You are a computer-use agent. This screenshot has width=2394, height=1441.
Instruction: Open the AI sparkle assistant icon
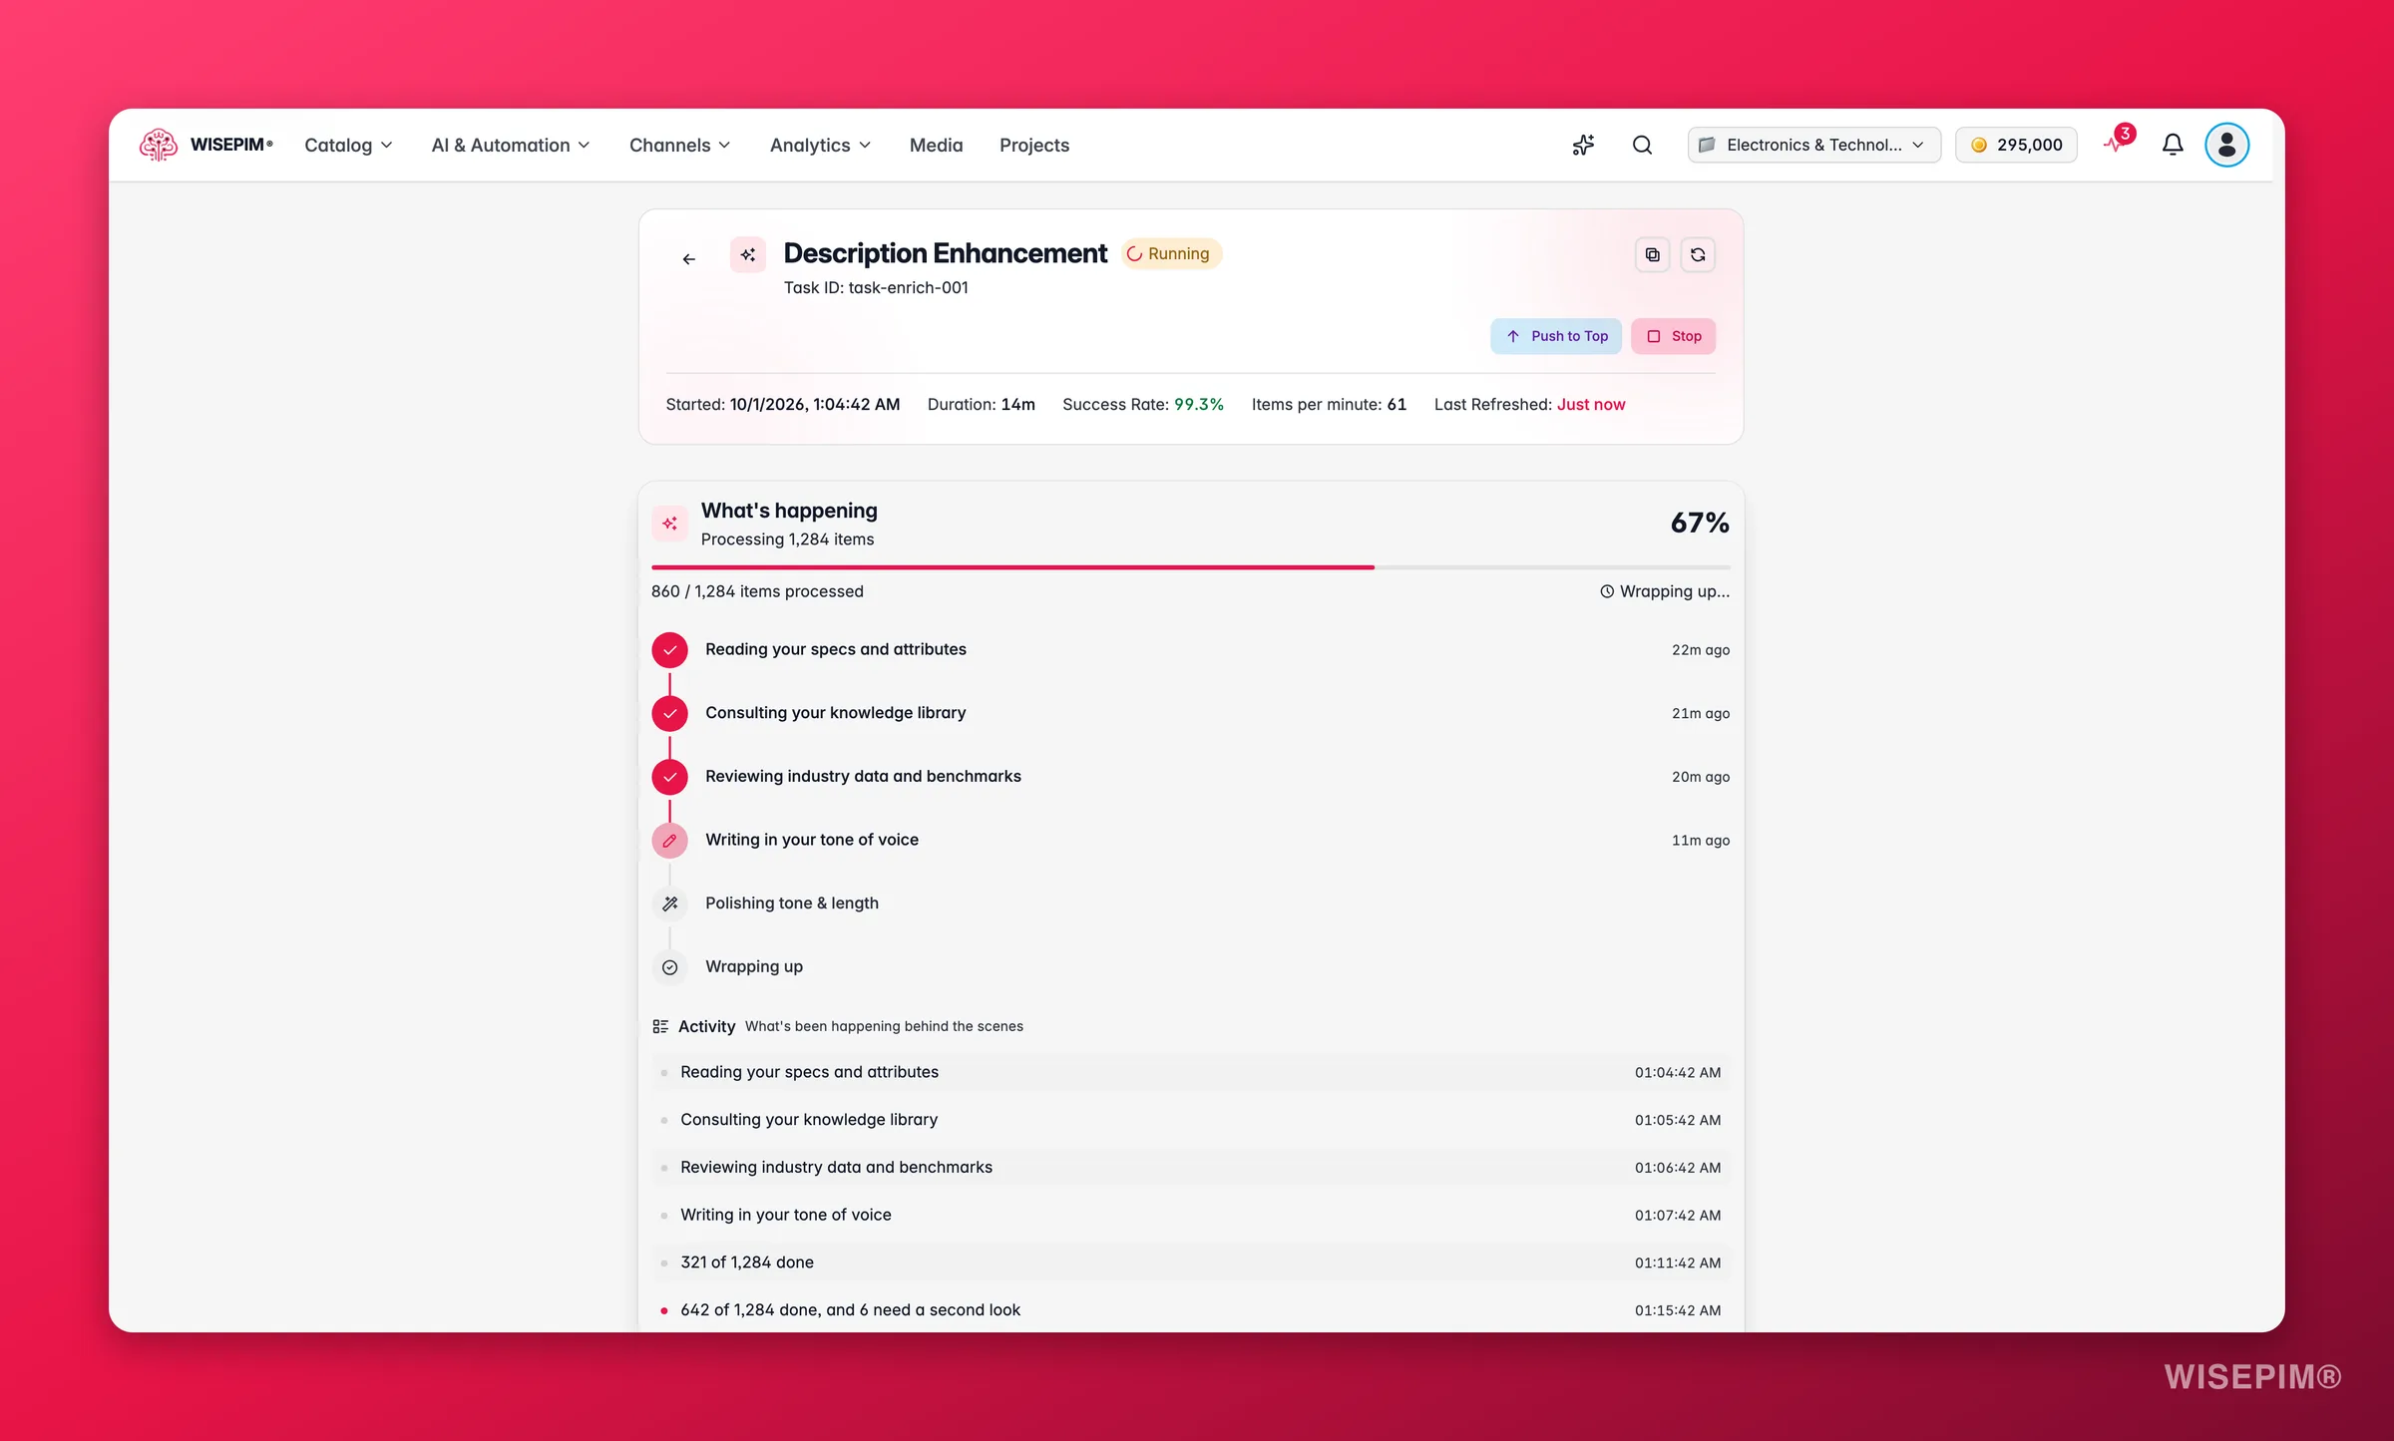tap(1583, 146)
